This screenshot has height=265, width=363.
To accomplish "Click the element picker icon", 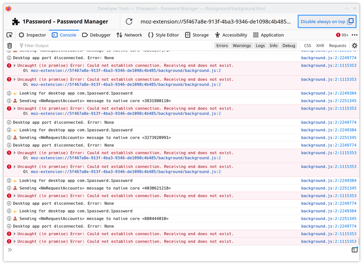I will pos(10,35).
